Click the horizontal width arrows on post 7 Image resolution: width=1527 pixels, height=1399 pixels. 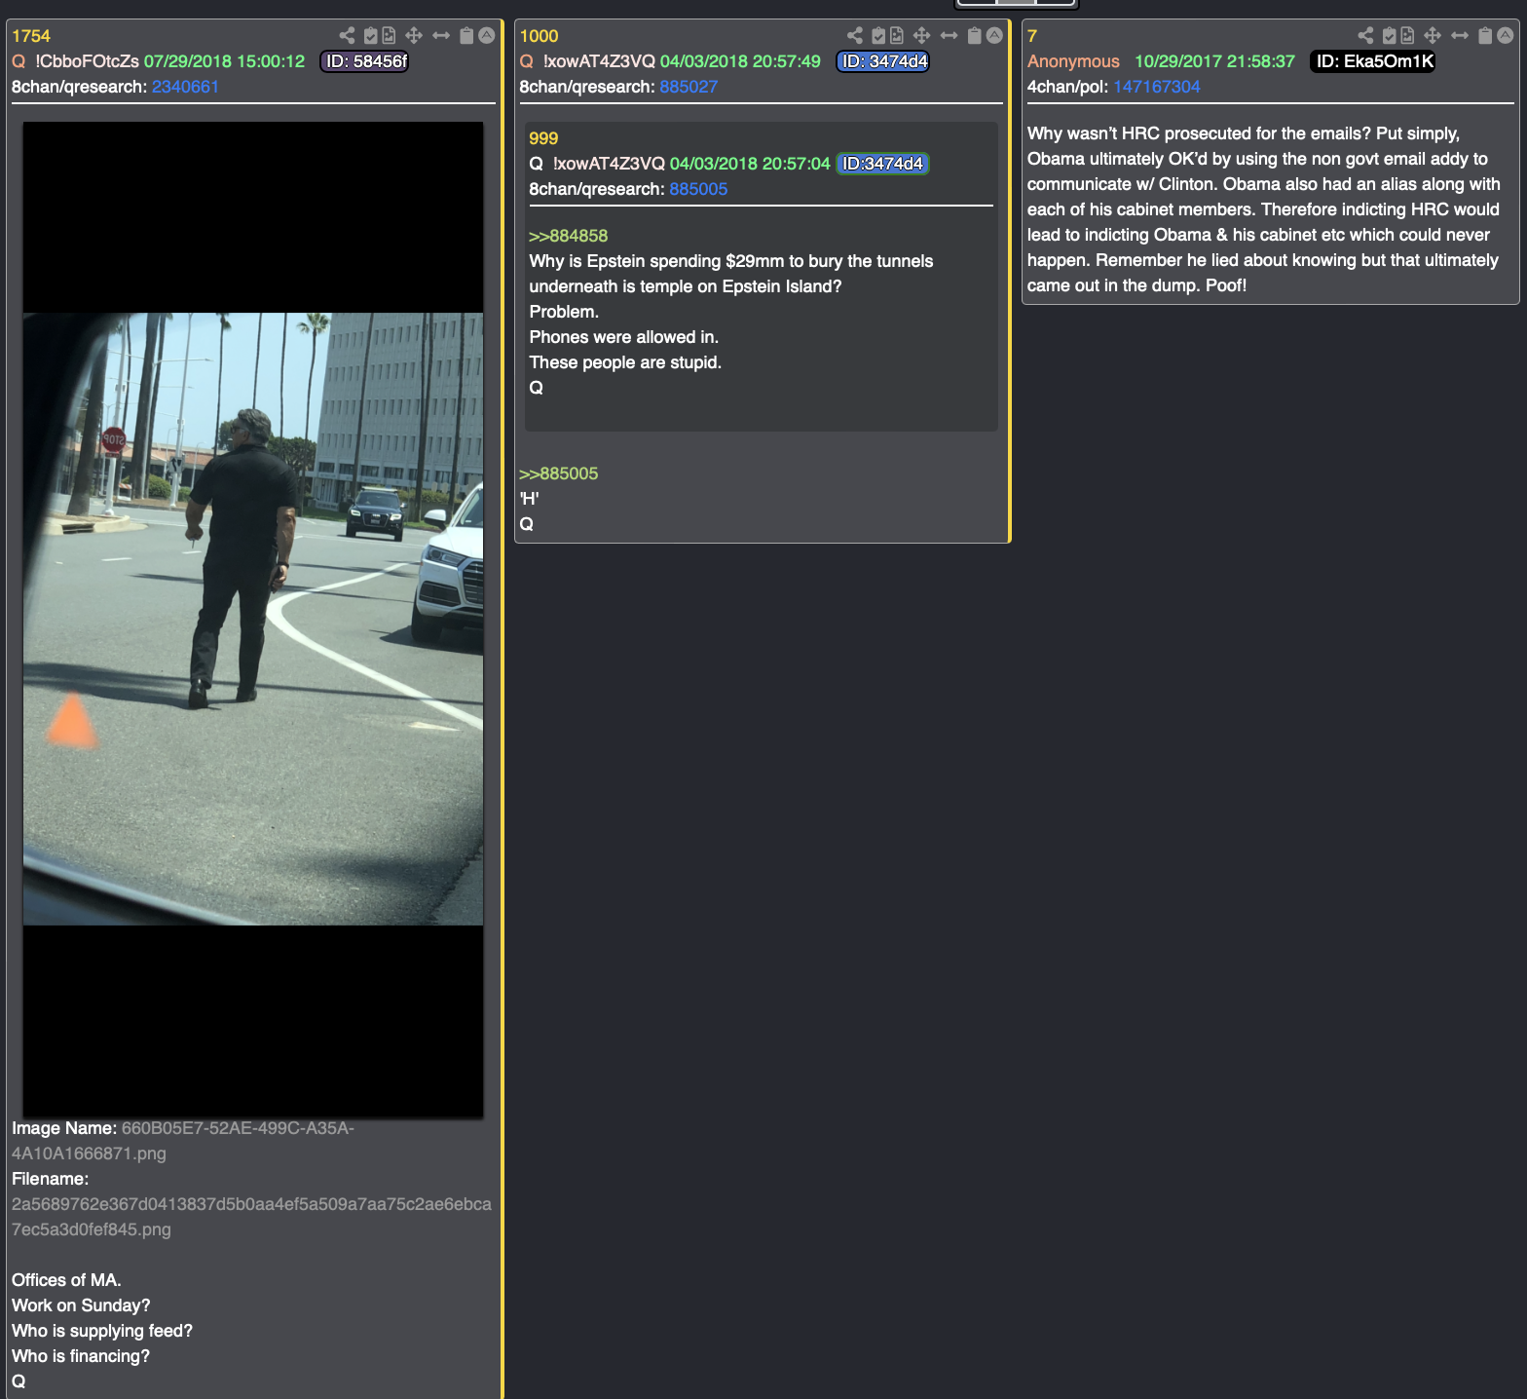tap(1460, 35)
